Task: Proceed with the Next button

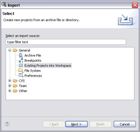Action: pyautogui.click(x=77, y=124)
